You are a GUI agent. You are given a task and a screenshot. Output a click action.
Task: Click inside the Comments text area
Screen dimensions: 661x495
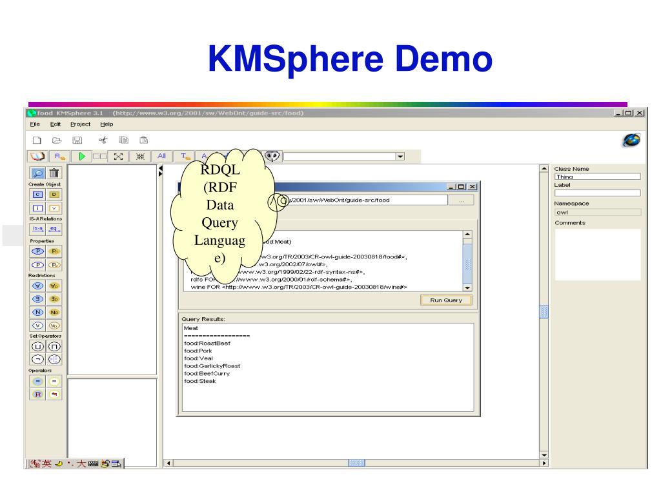click(597, 254)
